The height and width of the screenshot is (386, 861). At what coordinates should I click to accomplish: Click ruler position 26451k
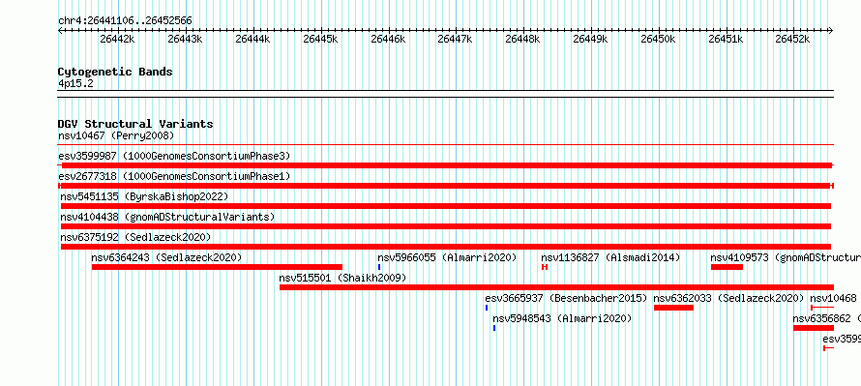(726, 39)
